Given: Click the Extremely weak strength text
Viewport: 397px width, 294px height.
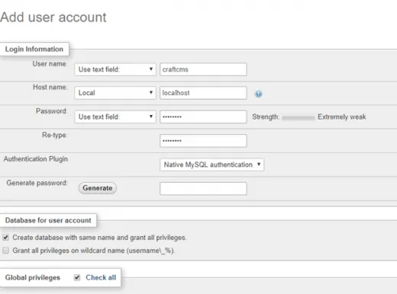Looking at the screenshot, I should [x=342, y=117].
